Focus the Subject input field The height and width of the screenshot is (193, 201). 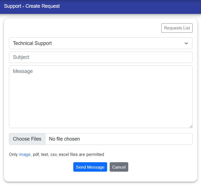[100, 57]
